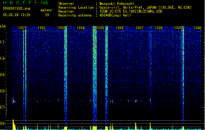The height and width of the screenshot is (130, 205).
Task: Click the tallest yellow level bar at left
Action: pyautogui.click(x=13, y=124)
